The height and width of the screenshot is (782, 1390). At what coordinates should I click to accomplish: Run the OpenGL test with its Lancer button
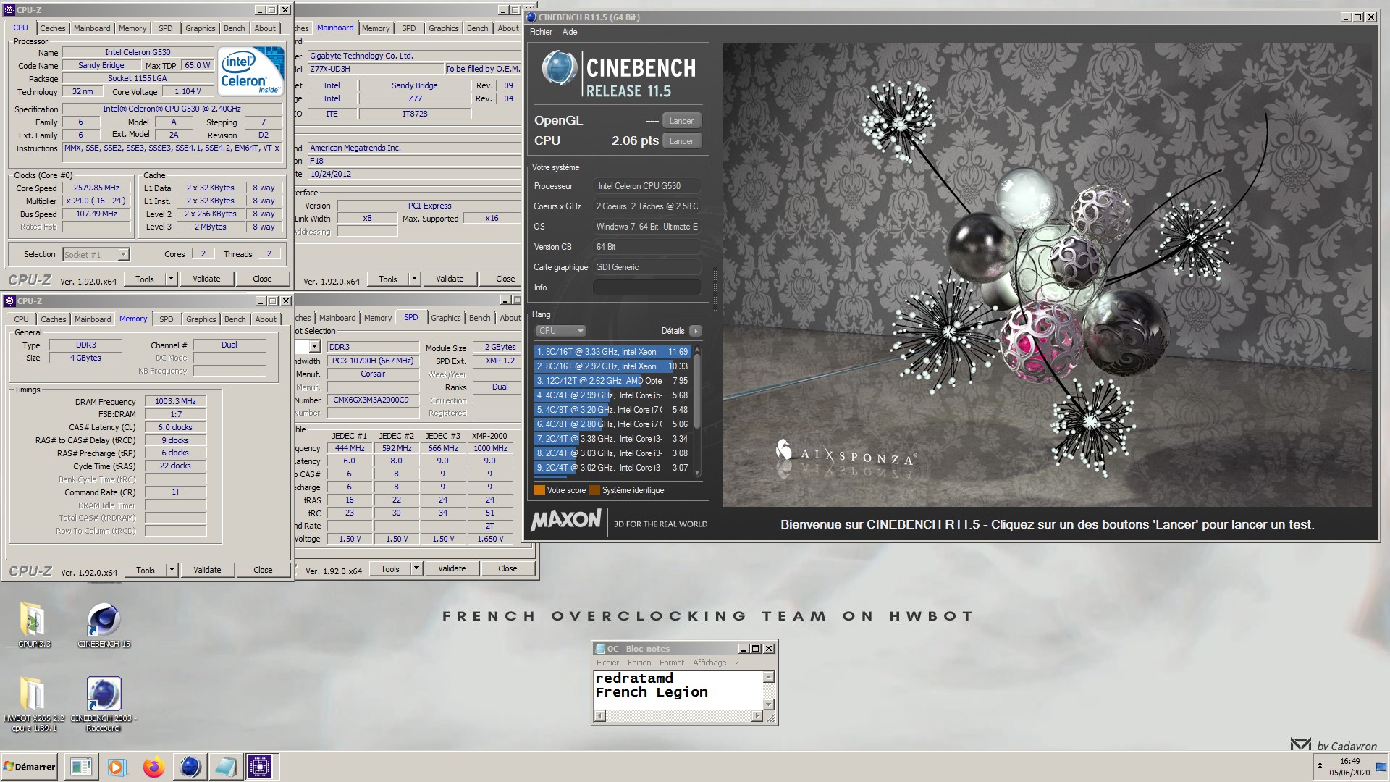681,121
